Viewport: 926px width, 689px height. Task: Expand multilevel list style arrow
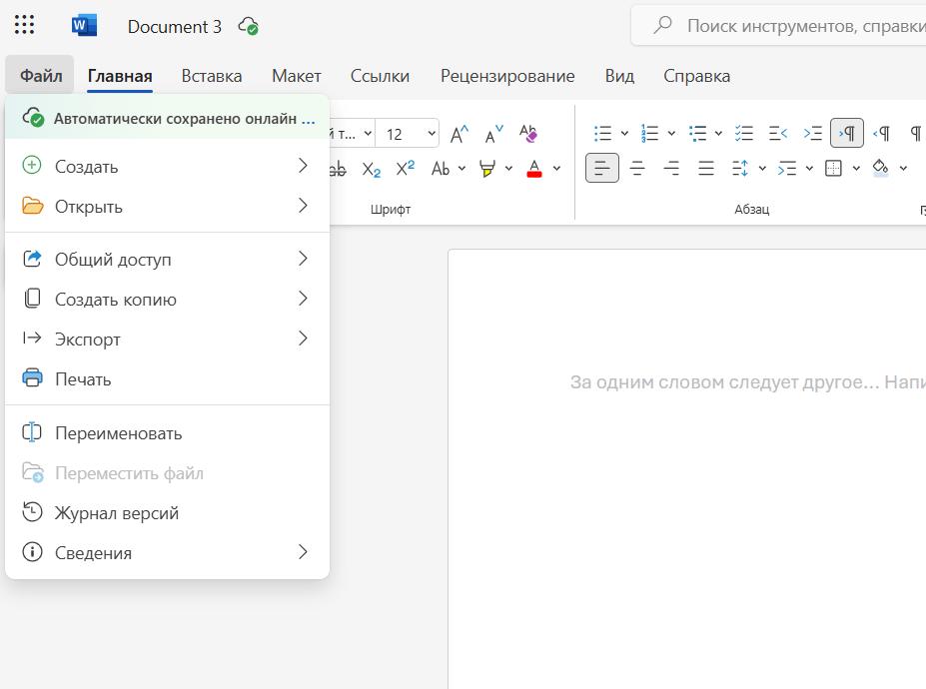[x=718, y=134]
